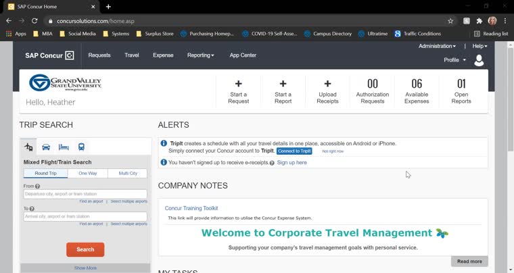Click the Upload Receipts plus icon
Image resolution: width=514 pixels, height=273 pixels.
click(x=327, y=84)
